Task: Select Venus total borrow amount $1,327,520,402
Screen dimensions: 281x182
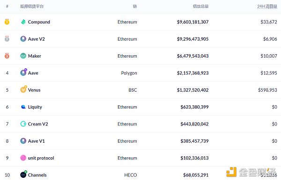Action: [x=193, y=90]
